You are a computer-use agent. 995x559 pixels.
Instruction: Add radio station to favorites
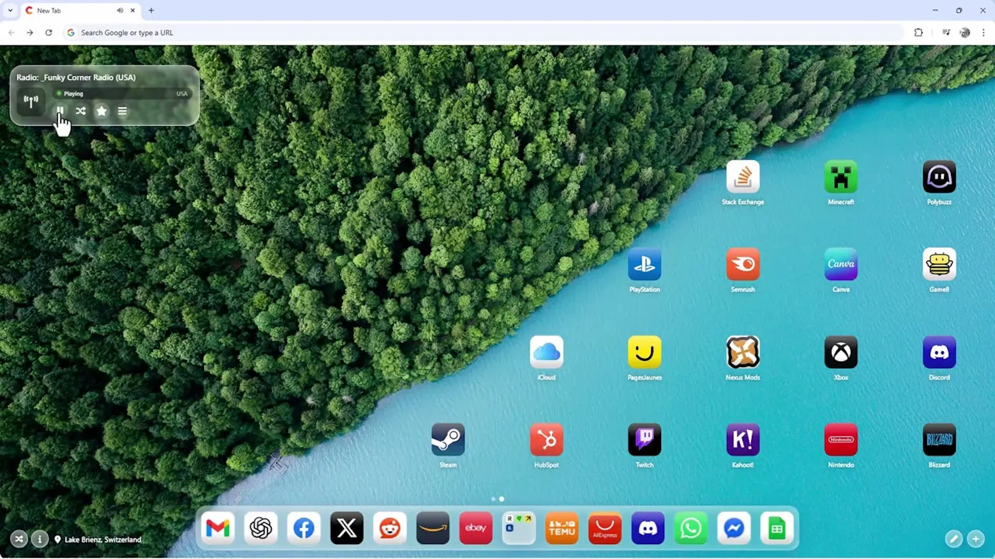(101, 111)
